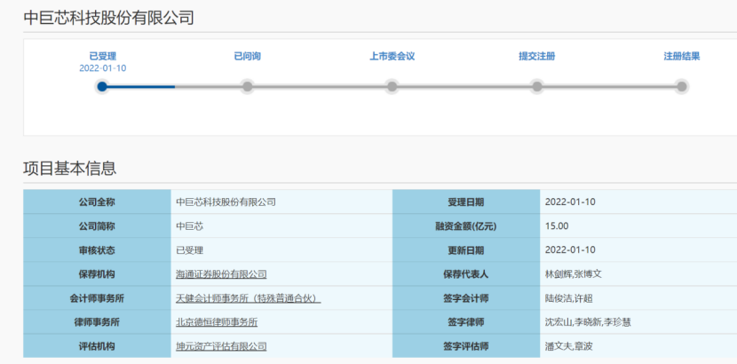This screenshot has height=364, width=737.
Task: Click the 提交注册 stage marker dot
Action: [x=537, y=86]
